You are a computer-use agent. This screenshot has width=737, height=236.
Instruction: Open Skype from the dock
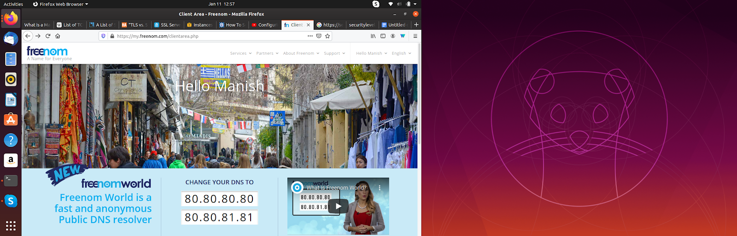pos(11,201)
